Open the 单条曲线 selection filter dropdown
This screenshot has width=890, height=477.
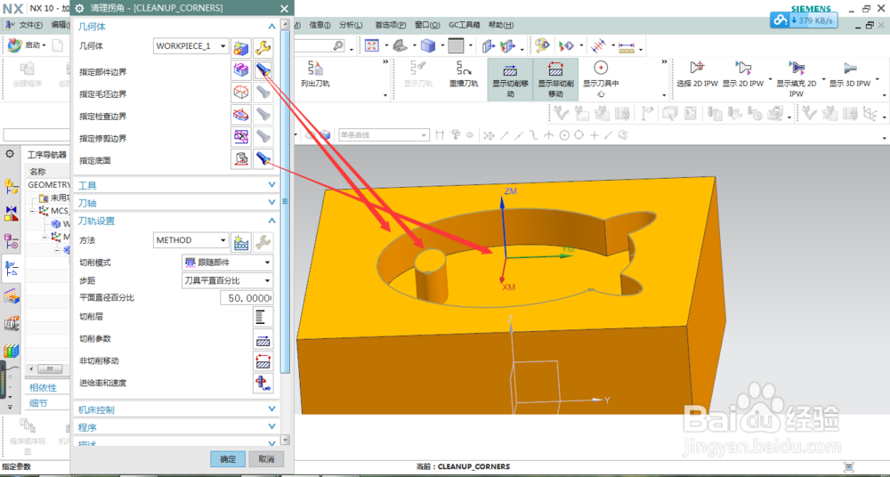[x=384, y=134]
